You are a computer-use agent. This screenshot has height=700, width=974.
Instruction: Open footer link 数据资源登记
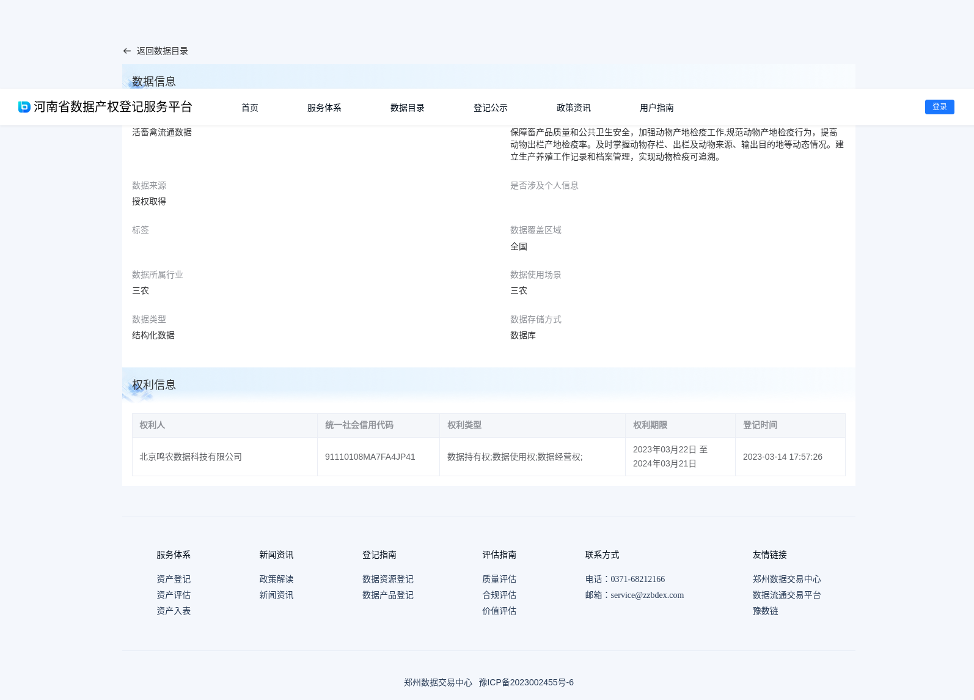[388, 579]
